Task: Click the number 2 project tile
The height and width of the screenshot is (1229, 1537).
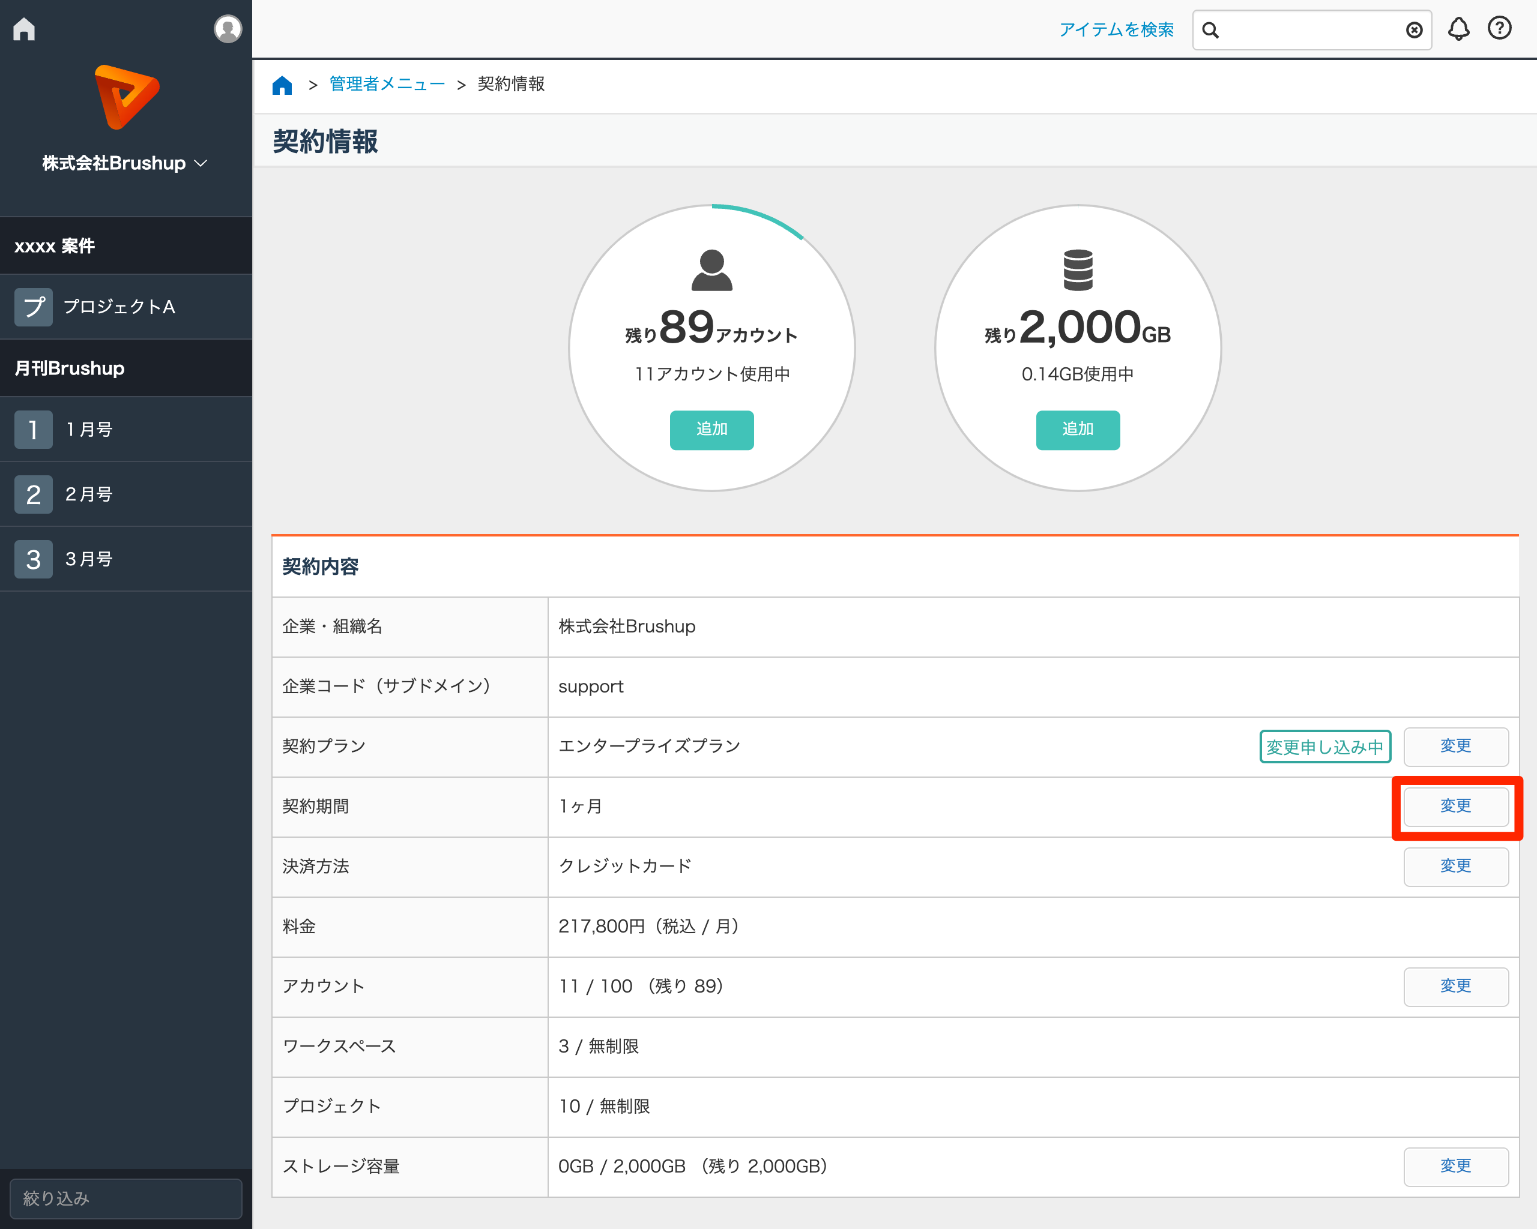Action: coord(34,494)
